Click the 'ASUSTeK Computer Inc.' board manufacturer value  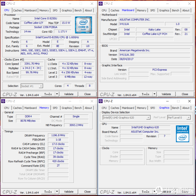point(145,132)
